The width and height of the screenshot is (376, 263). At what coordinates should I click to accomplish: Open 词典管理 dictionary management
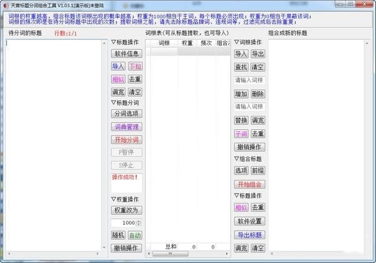[x=127, y=127]
